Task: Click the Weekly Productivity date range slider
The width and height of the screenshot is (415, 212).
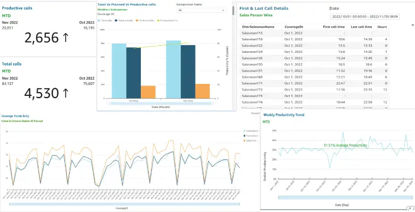Action: click(345, 197)
